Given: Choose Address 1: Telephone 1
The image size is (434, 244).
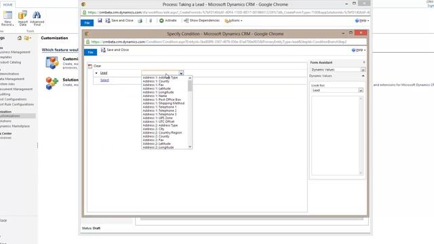Looking at the screenshot, I should pos(160,107).
